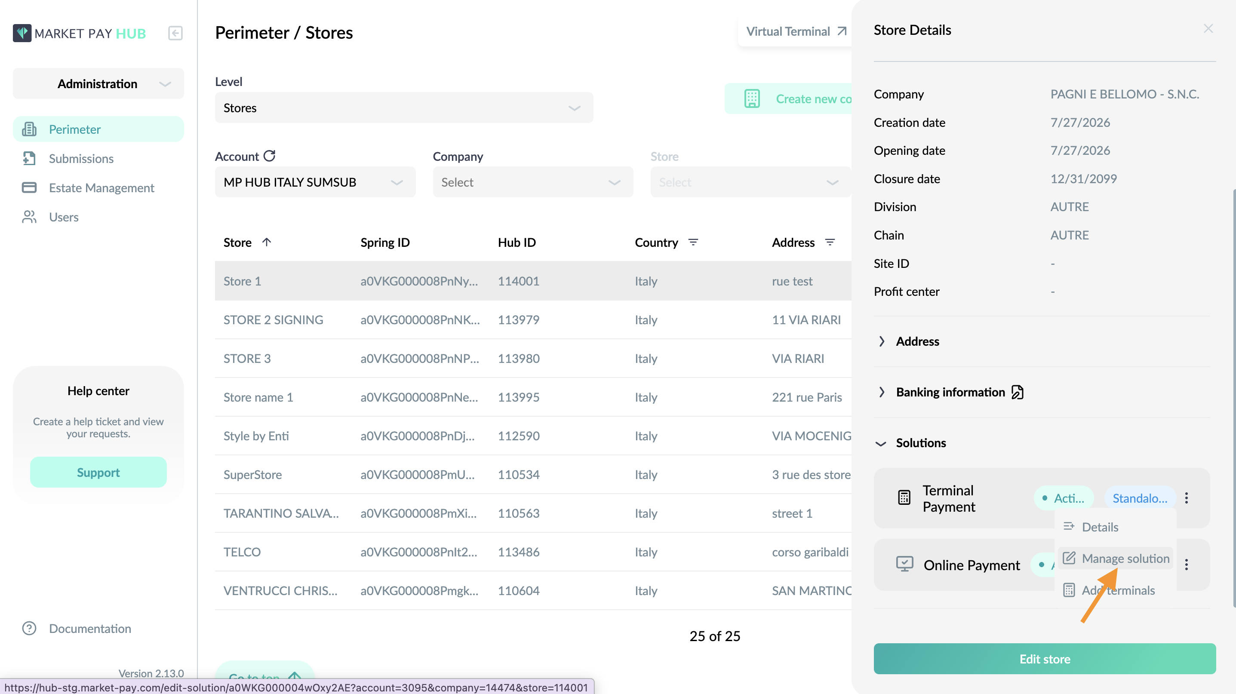Image resolution: width=1236 pixels, height=694 pixels.
Task: Click the Estate Management card icon
Action: tap(29, 187)
